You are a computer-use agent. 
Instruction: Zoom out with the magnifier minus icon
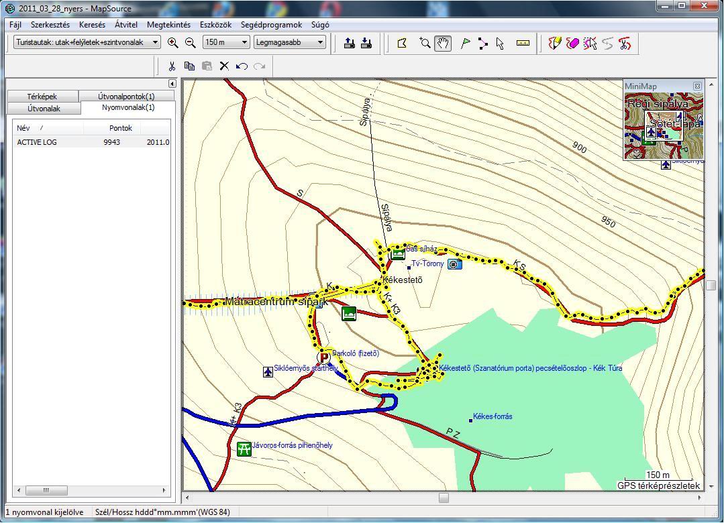pyautogui.click(x=191, y=43)
